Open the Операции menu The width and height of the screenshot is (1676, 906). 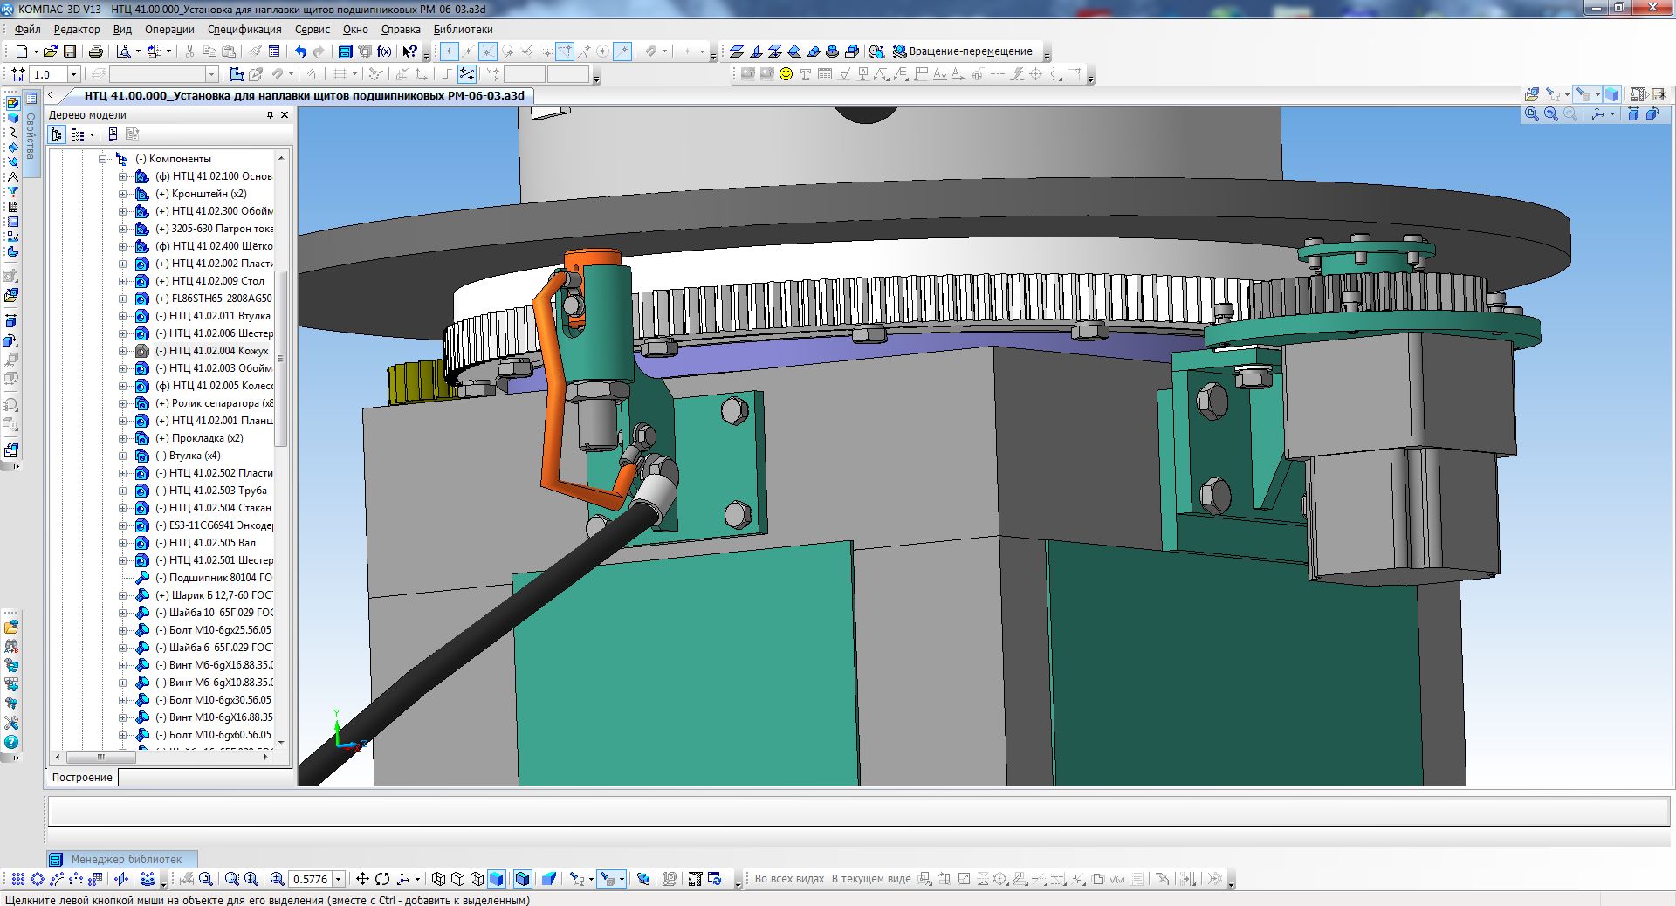(x=169, y=29)
